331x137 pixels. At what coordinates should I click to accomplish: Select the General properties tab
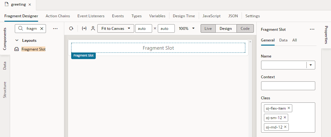(268, 40)
